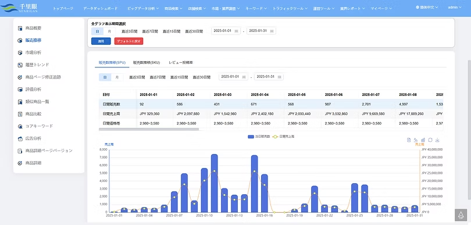
Task: Click the top start date input 2025-01-01
Action: (226, 31)
